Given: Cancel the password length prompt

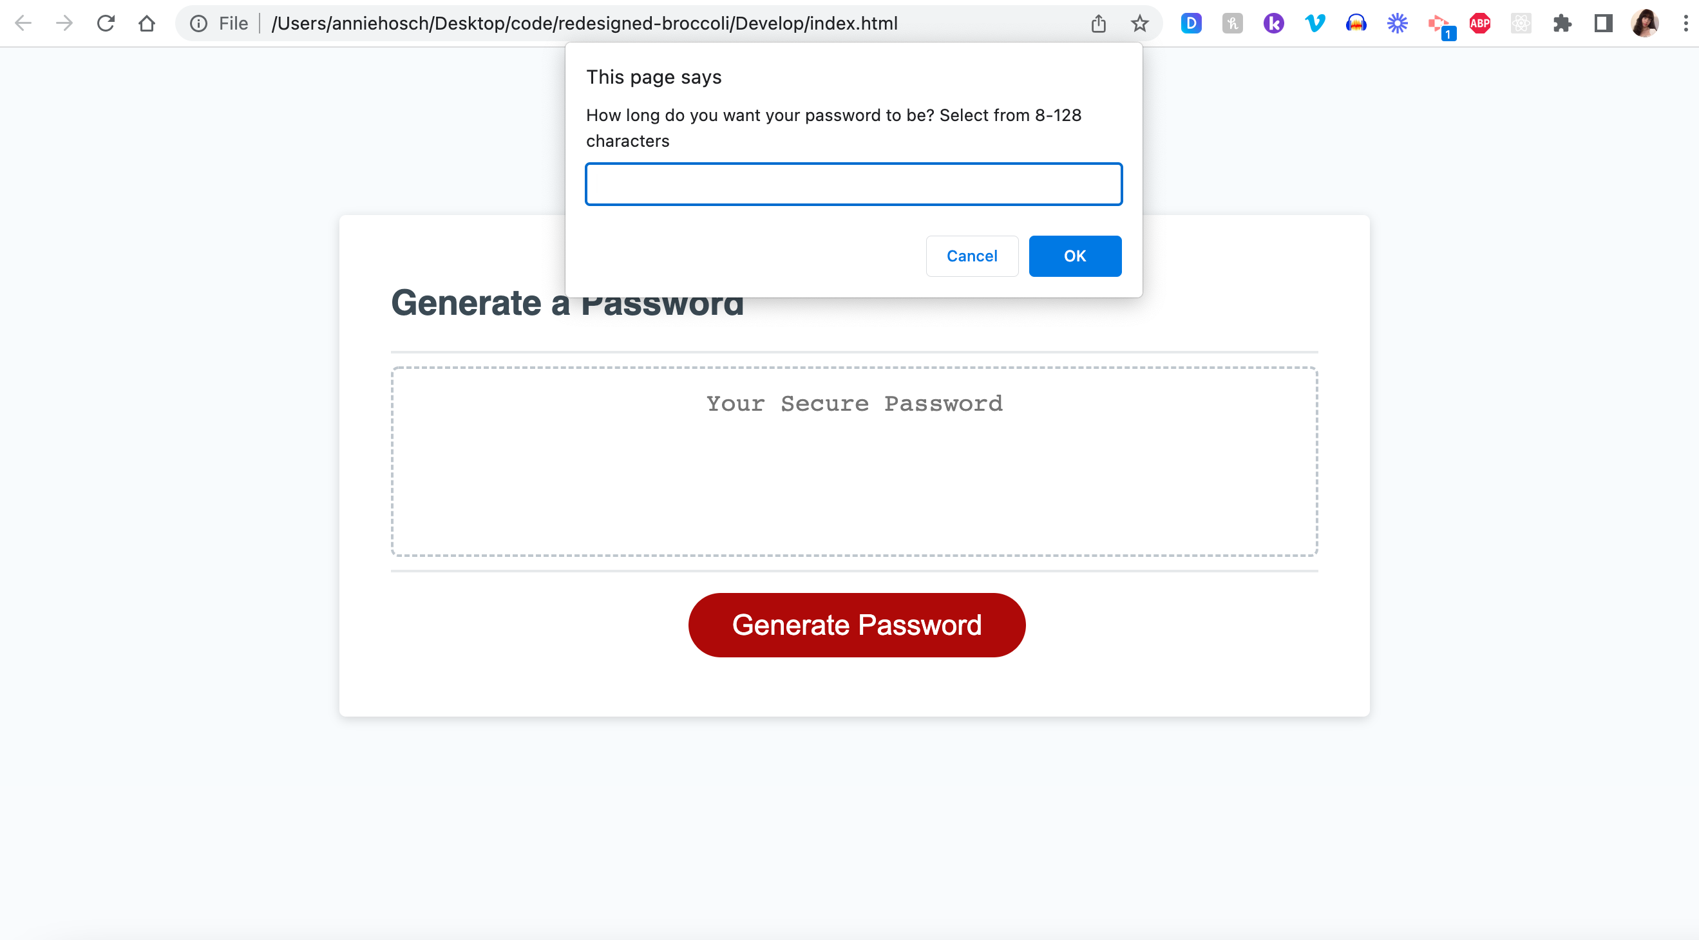Looking at the screenshot, I should [x=971, y=256].
